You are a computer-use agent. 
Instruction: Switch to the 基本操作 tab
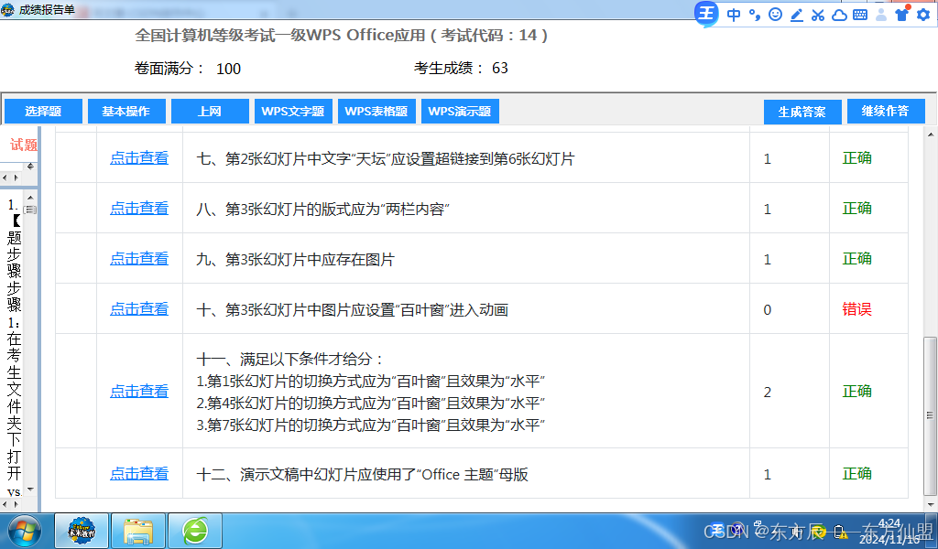[126, 111]
